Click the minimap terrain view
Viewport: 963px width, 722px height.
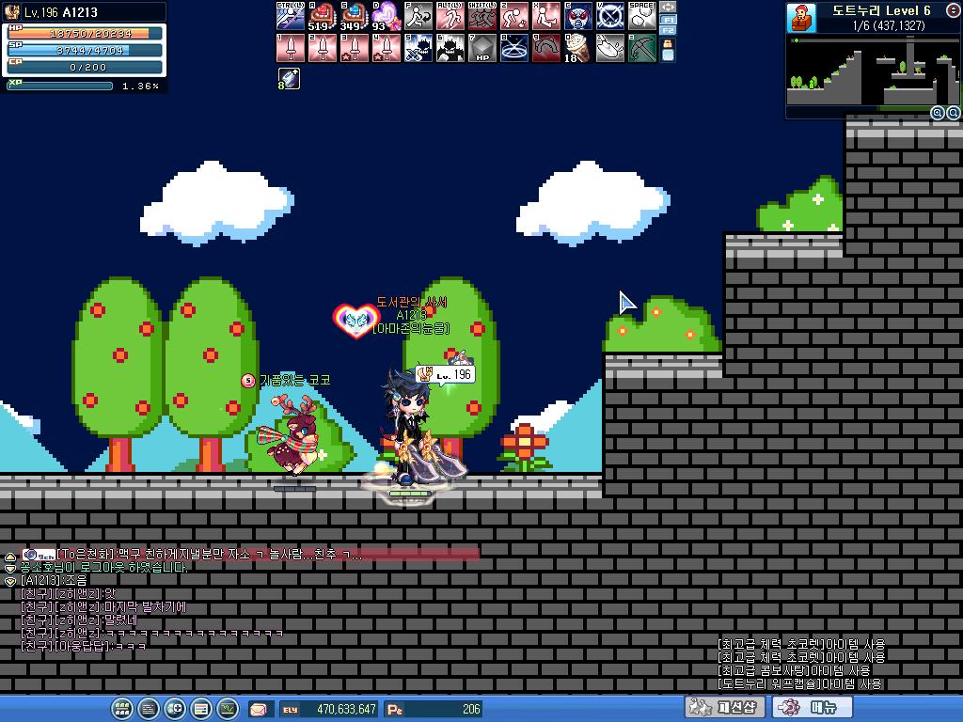[873, 70]
